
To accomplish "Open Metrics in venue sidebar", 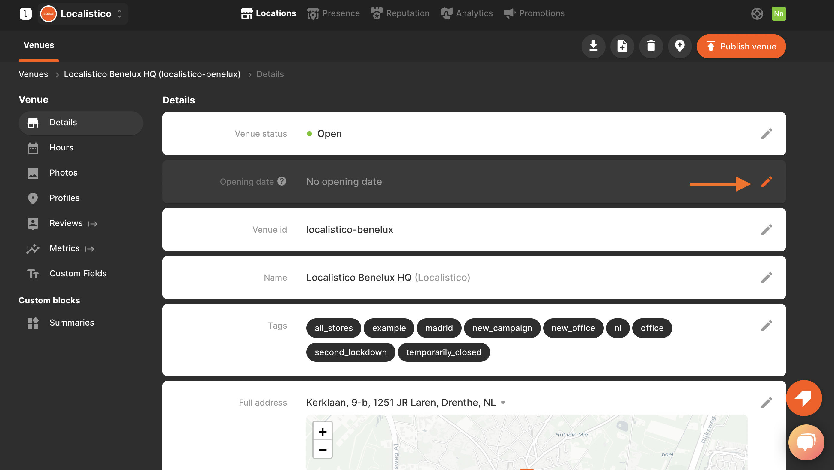I will [x=81, y=248].
